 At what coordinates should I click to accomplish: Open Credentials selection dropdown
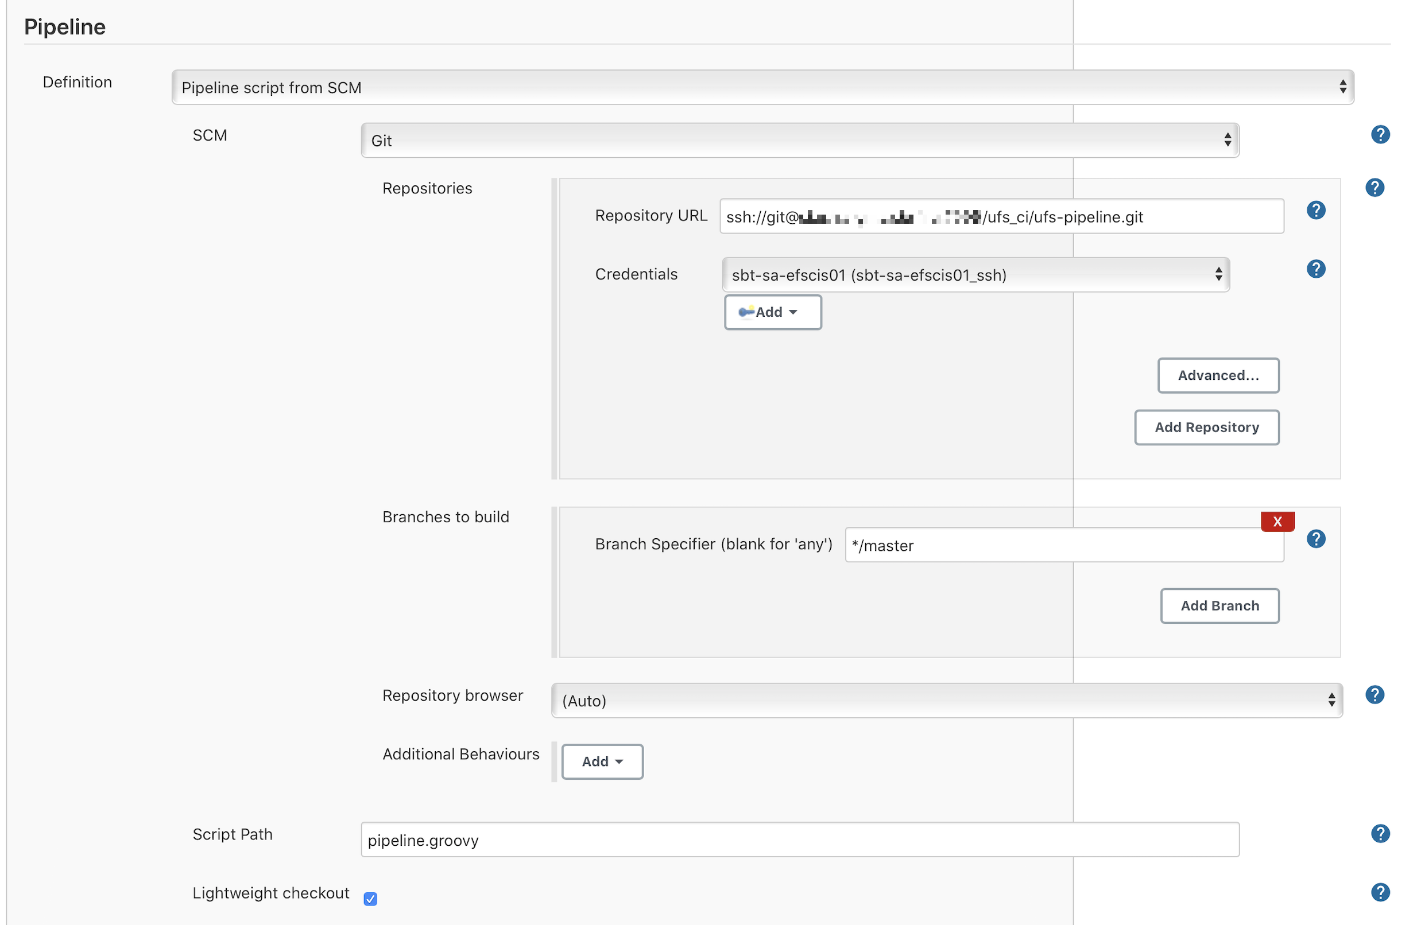tap(975, 275)
